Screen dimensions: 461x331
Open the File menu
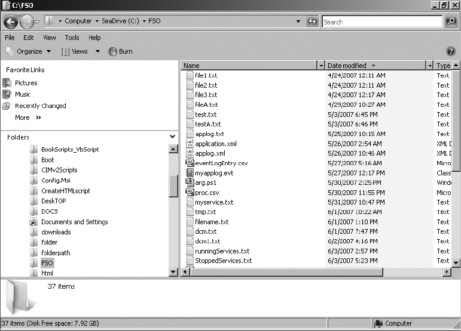tap(10, 38)
